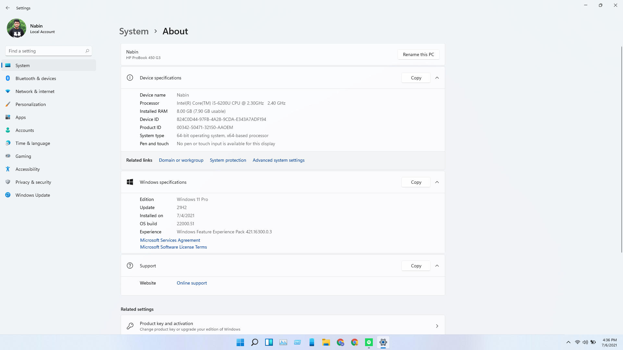The image size is (623, 350).
Task: Open Privacy & security settings
Action: 49,182
